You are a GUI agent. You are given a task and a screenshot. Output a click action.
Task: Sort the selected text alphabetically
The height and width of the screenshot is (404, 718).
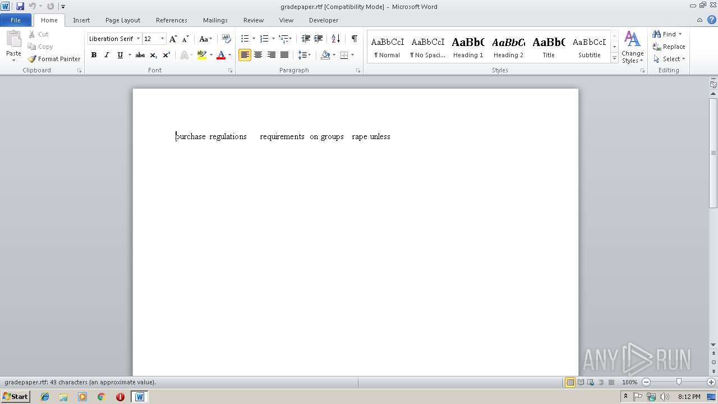335,39
